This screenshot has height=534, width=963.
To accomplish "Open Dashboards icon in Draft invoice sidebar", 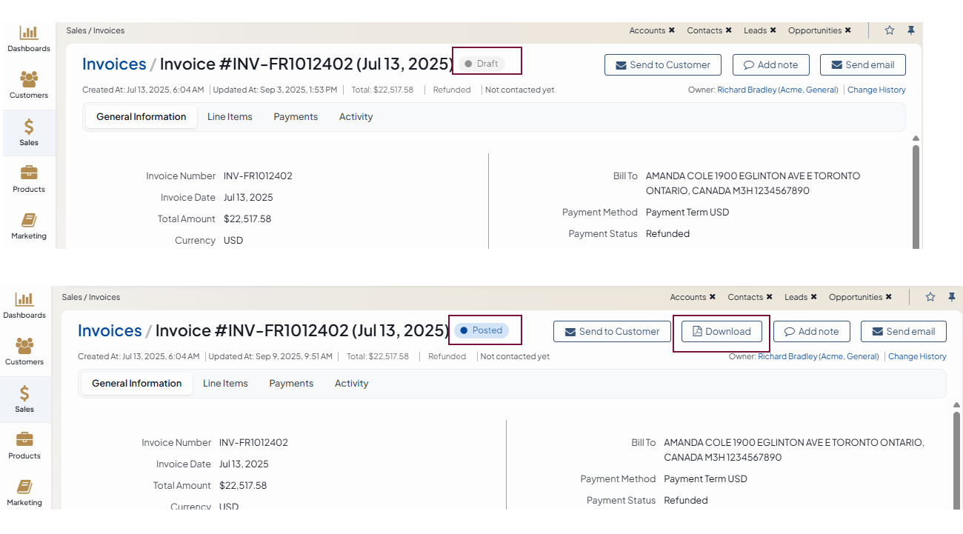I will coord(29,33).
